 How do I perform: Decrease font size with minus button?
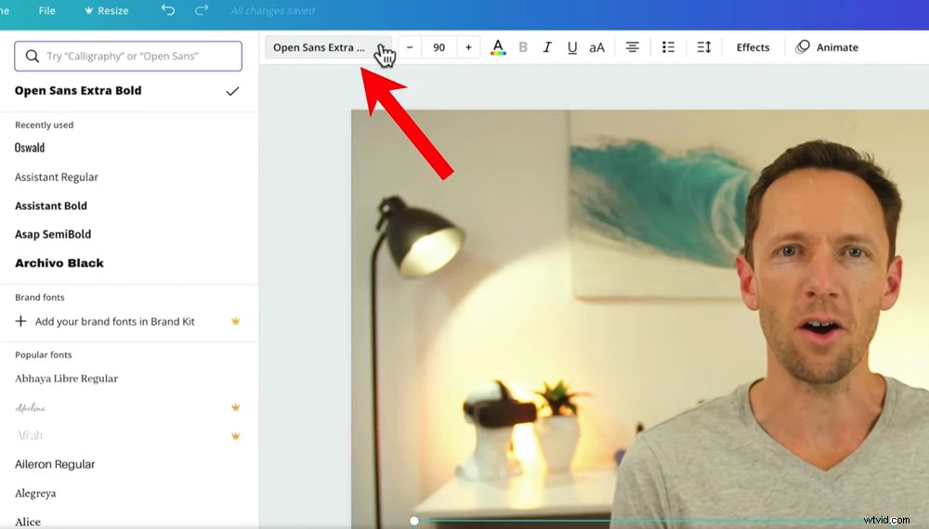coord(410,47)
